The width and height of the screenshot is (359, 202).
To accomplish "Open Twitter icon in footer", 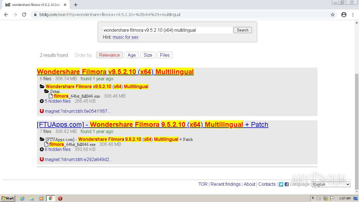I will pyautogui.click(x=281, y=184).
